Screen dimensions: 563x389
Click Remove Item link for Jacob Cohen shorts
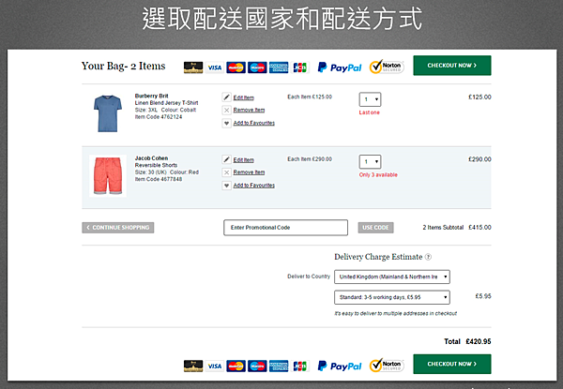[x=249, y=172]
